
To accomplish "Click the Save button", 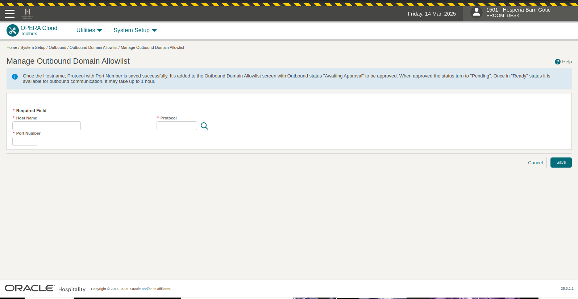I will [x=561, y=163].
